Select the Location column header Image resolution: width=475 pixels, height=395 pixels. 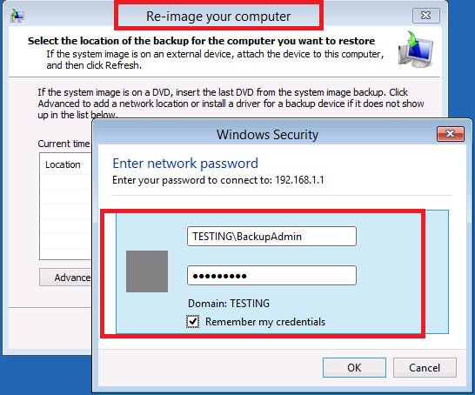(63, 164)
